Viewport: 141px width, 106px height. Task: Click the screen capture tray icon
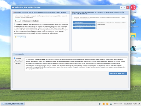111,104
